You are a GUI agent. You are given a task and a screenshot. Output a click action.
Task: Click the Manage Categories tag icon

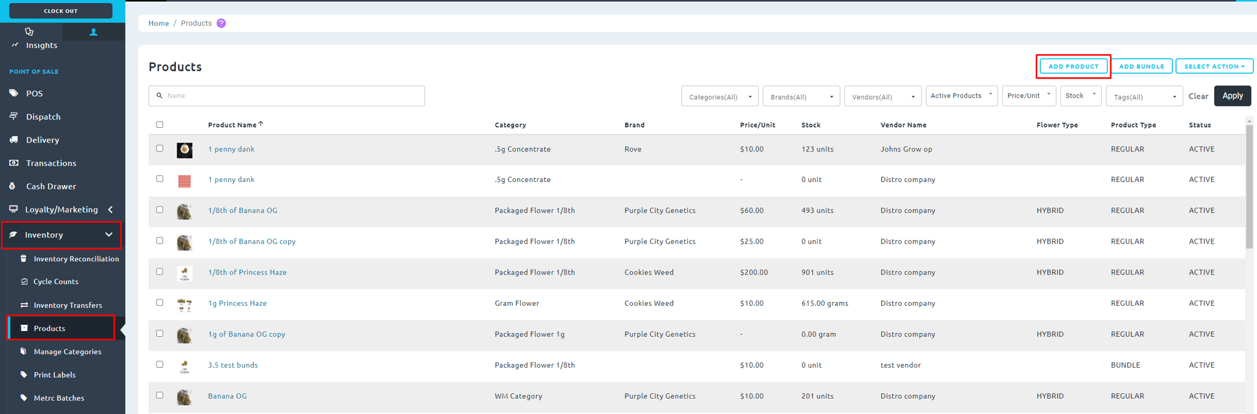[24, 351]
